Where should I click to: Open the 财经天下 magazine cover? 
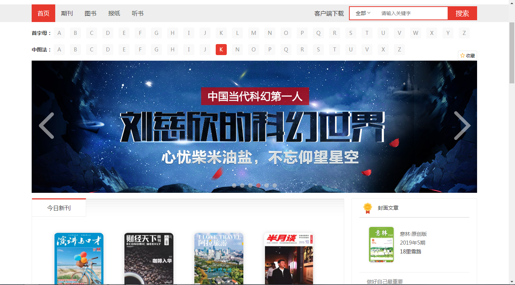point(149,259)
